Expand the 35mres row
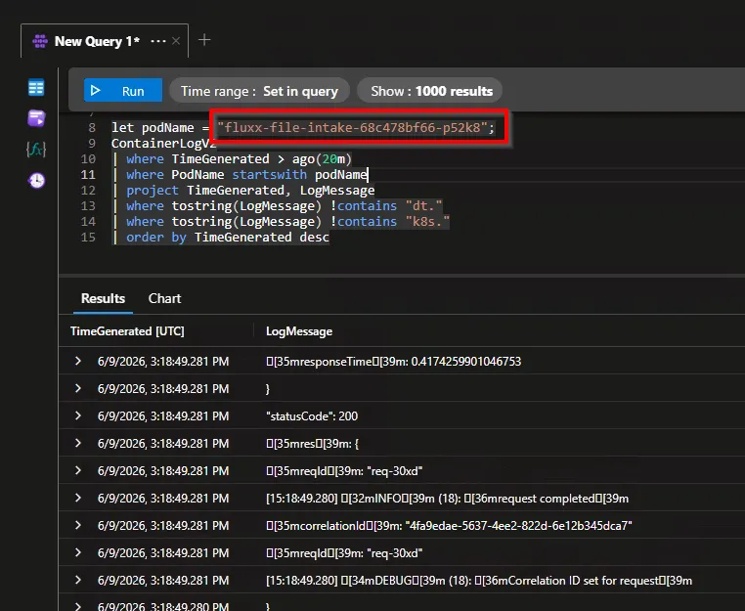Image resolution: width=745 pixels, height=611 pixels. 78,443
